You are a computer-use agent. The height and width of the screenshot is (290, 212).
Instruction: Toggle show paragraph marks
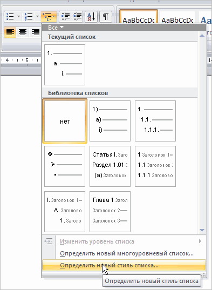106,16
